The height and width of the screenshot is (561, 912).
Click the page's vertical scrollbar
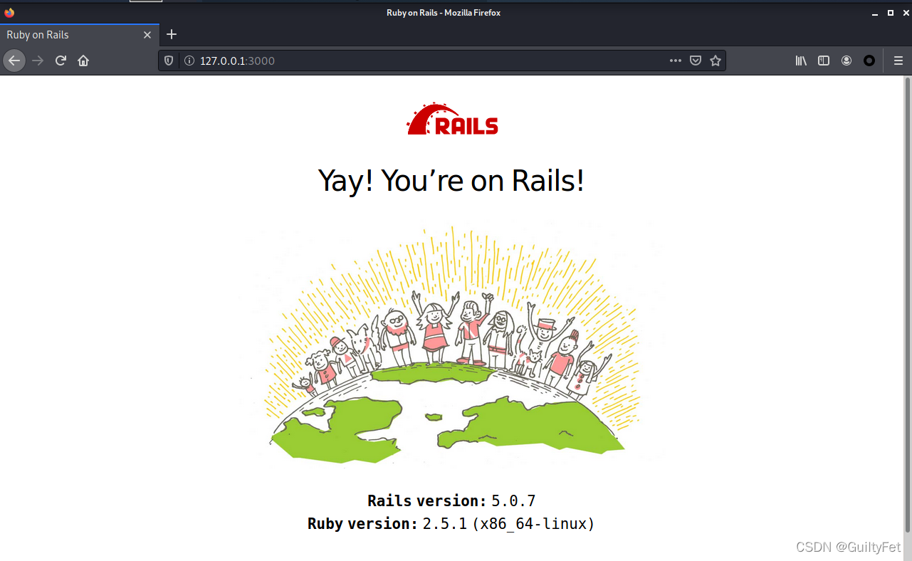[x=906, y=304]
